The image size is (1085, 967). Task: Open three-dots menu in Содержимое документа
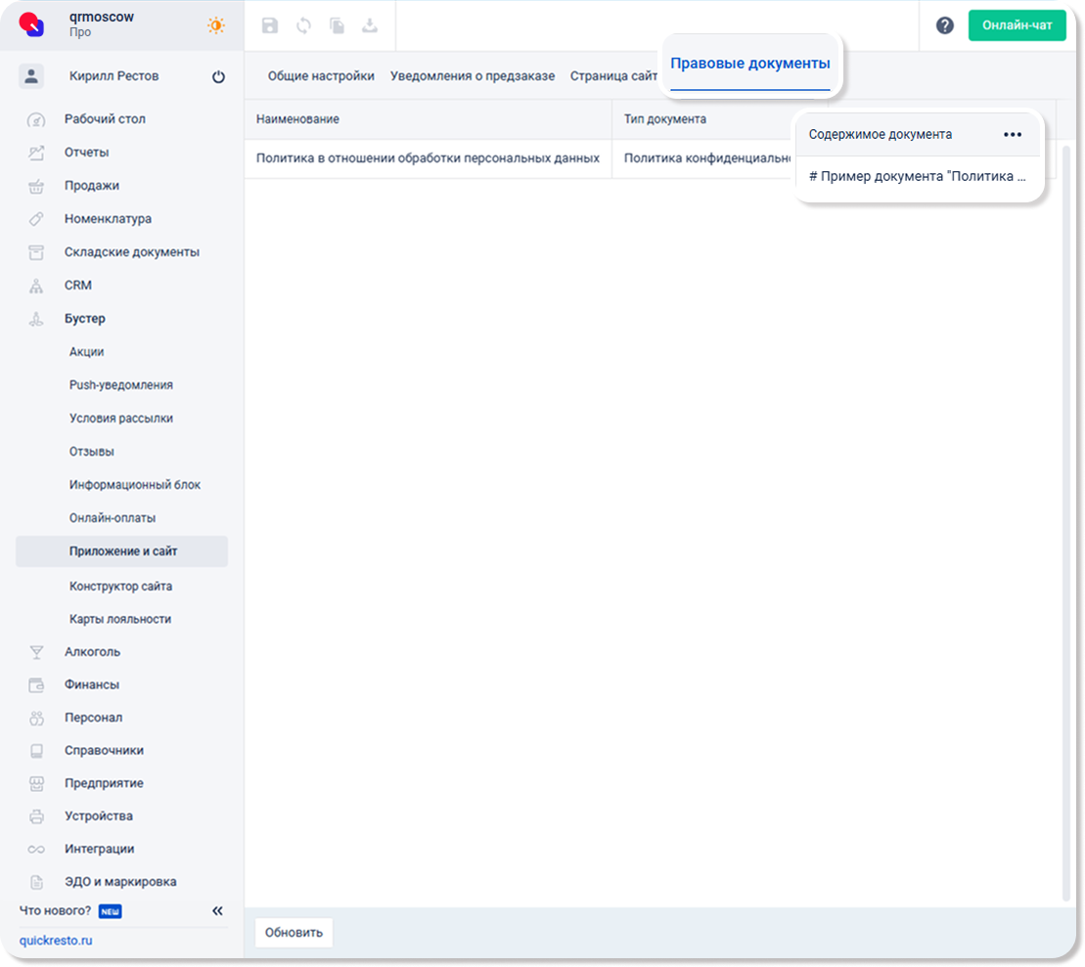point(1013,135)
